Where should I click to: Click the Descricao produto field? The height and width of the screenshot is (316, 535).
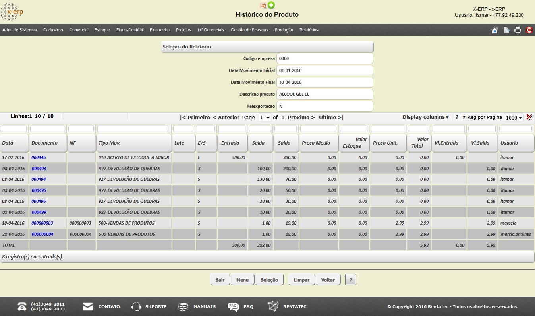tap(325, 94)
